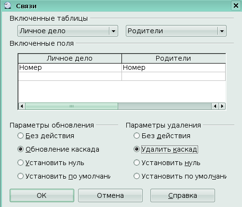The width and height of the screenshot is (242, 207).
Task: Click the far right scroll arrow
Action: point(222,106)
